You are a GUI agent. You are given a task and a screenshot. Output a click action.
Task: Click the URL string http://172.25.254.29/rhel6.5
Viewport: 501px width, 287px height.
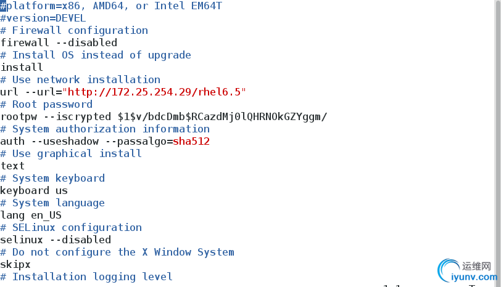[x=157, y=92]
